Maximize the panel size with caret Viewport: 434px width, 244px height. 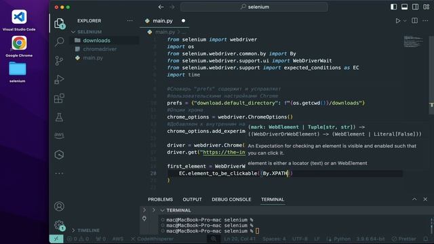414,199
